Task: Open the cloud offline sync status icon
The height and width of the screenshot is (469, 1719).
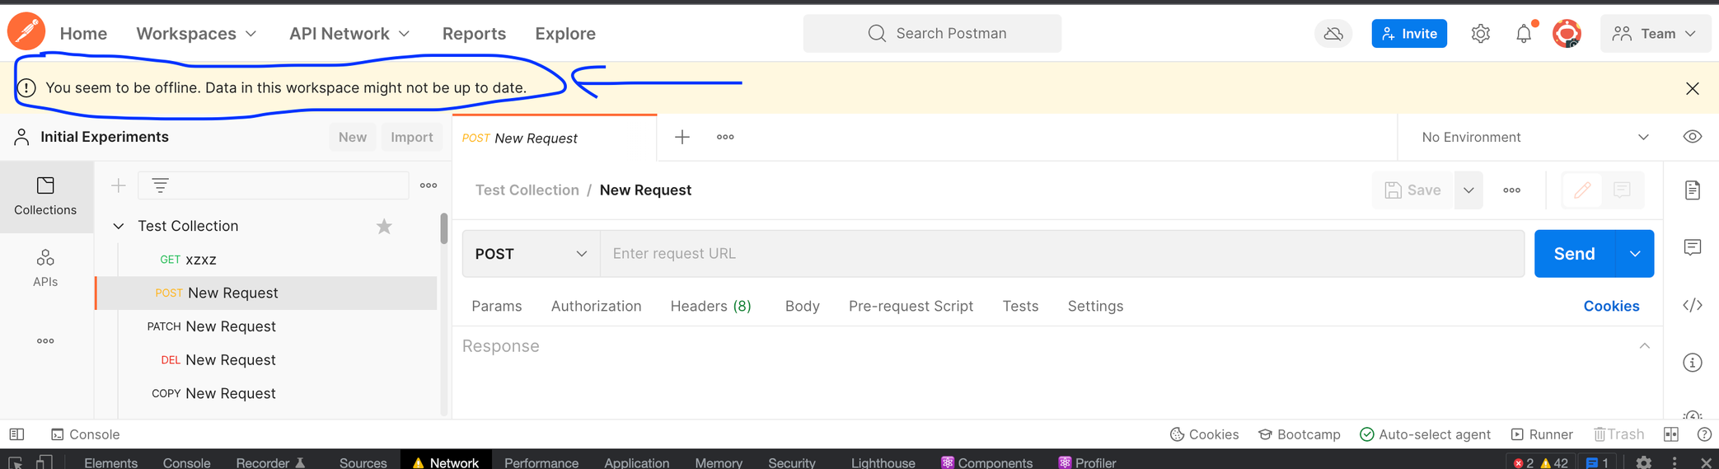Action: 1333,34
